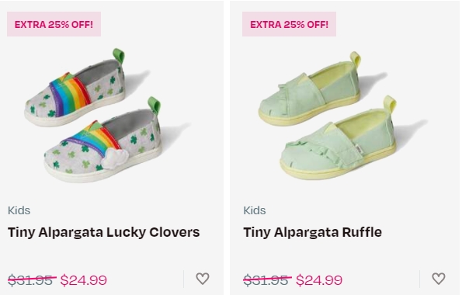Viewport: 462px width, 295px height.
Task: Open the Tiny Alpargata Lucky Clovers product title
Action: 104,232
